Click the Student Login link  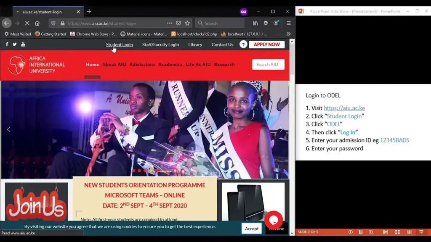coord(119,45)
